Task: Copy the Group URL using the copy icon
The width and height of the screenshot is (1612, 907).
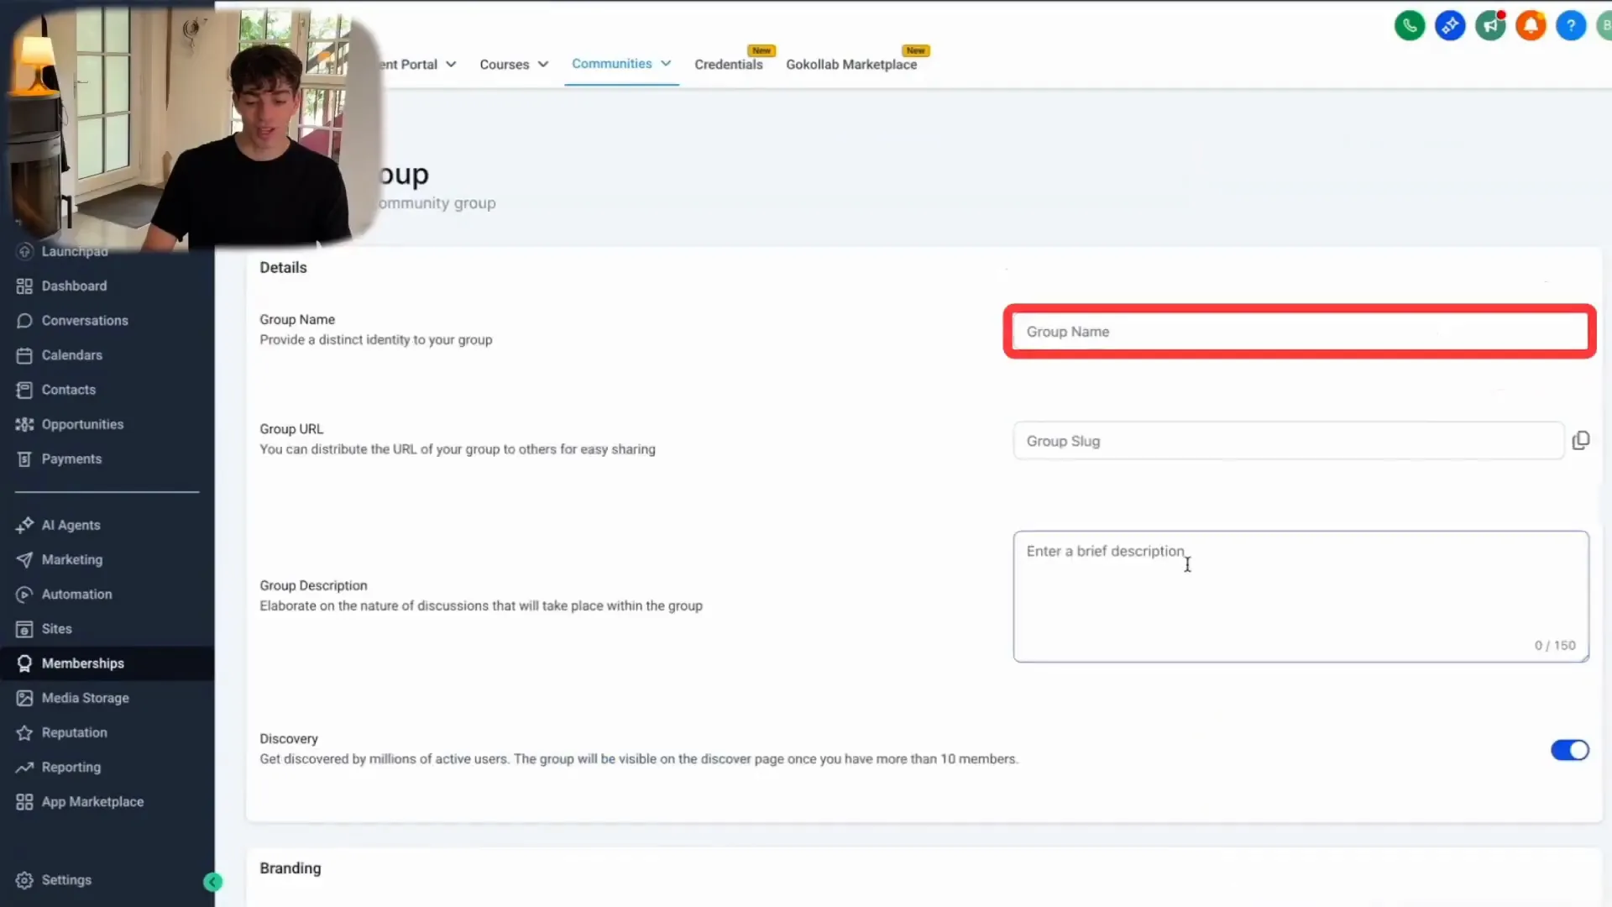Action: tap(1581, 439)
